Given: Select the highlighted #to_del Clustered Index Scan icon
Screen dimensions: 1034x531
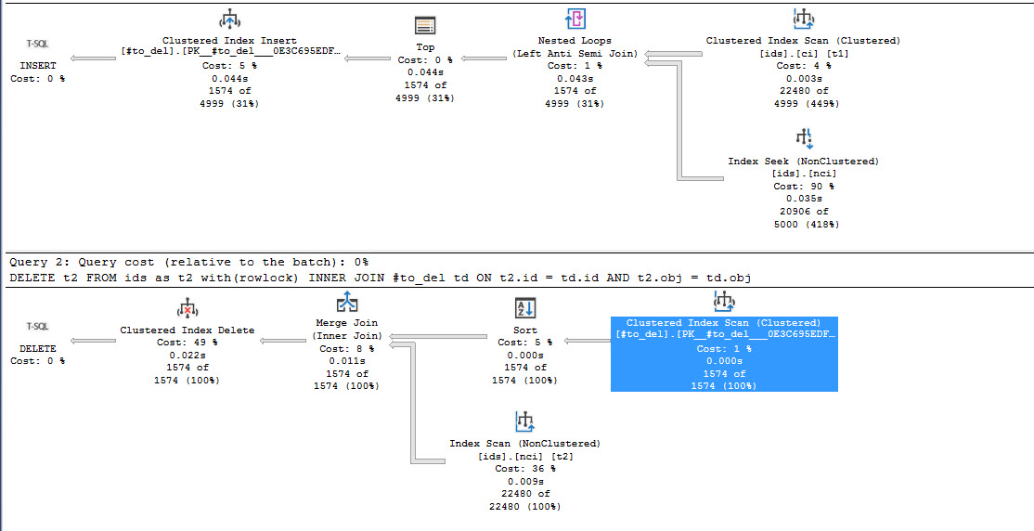Looking at the screenshot, I should click(x=724, y=302).
